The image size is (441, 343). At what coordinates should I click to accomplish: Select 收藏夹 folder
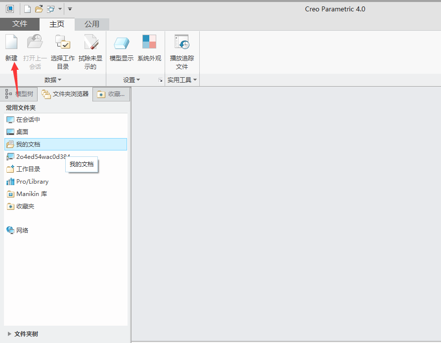pos(66,206)
